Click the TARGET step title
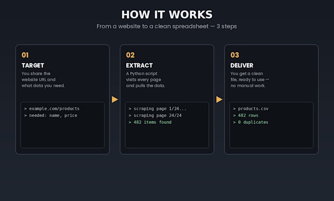 click(x=33, y=65)
